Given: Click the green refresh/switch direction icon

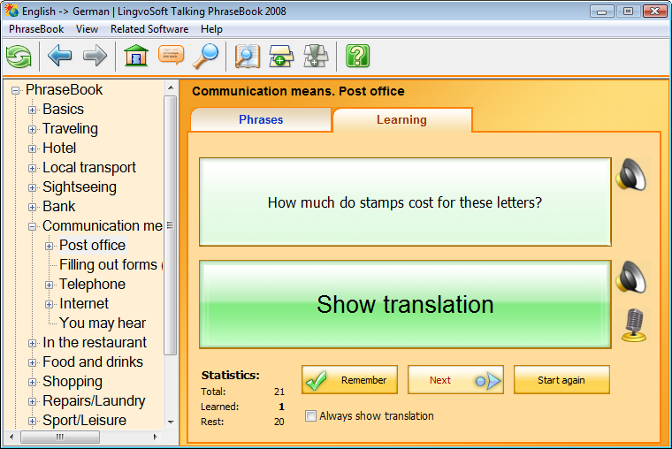Looking at the screenshot, I should (19, 57).
